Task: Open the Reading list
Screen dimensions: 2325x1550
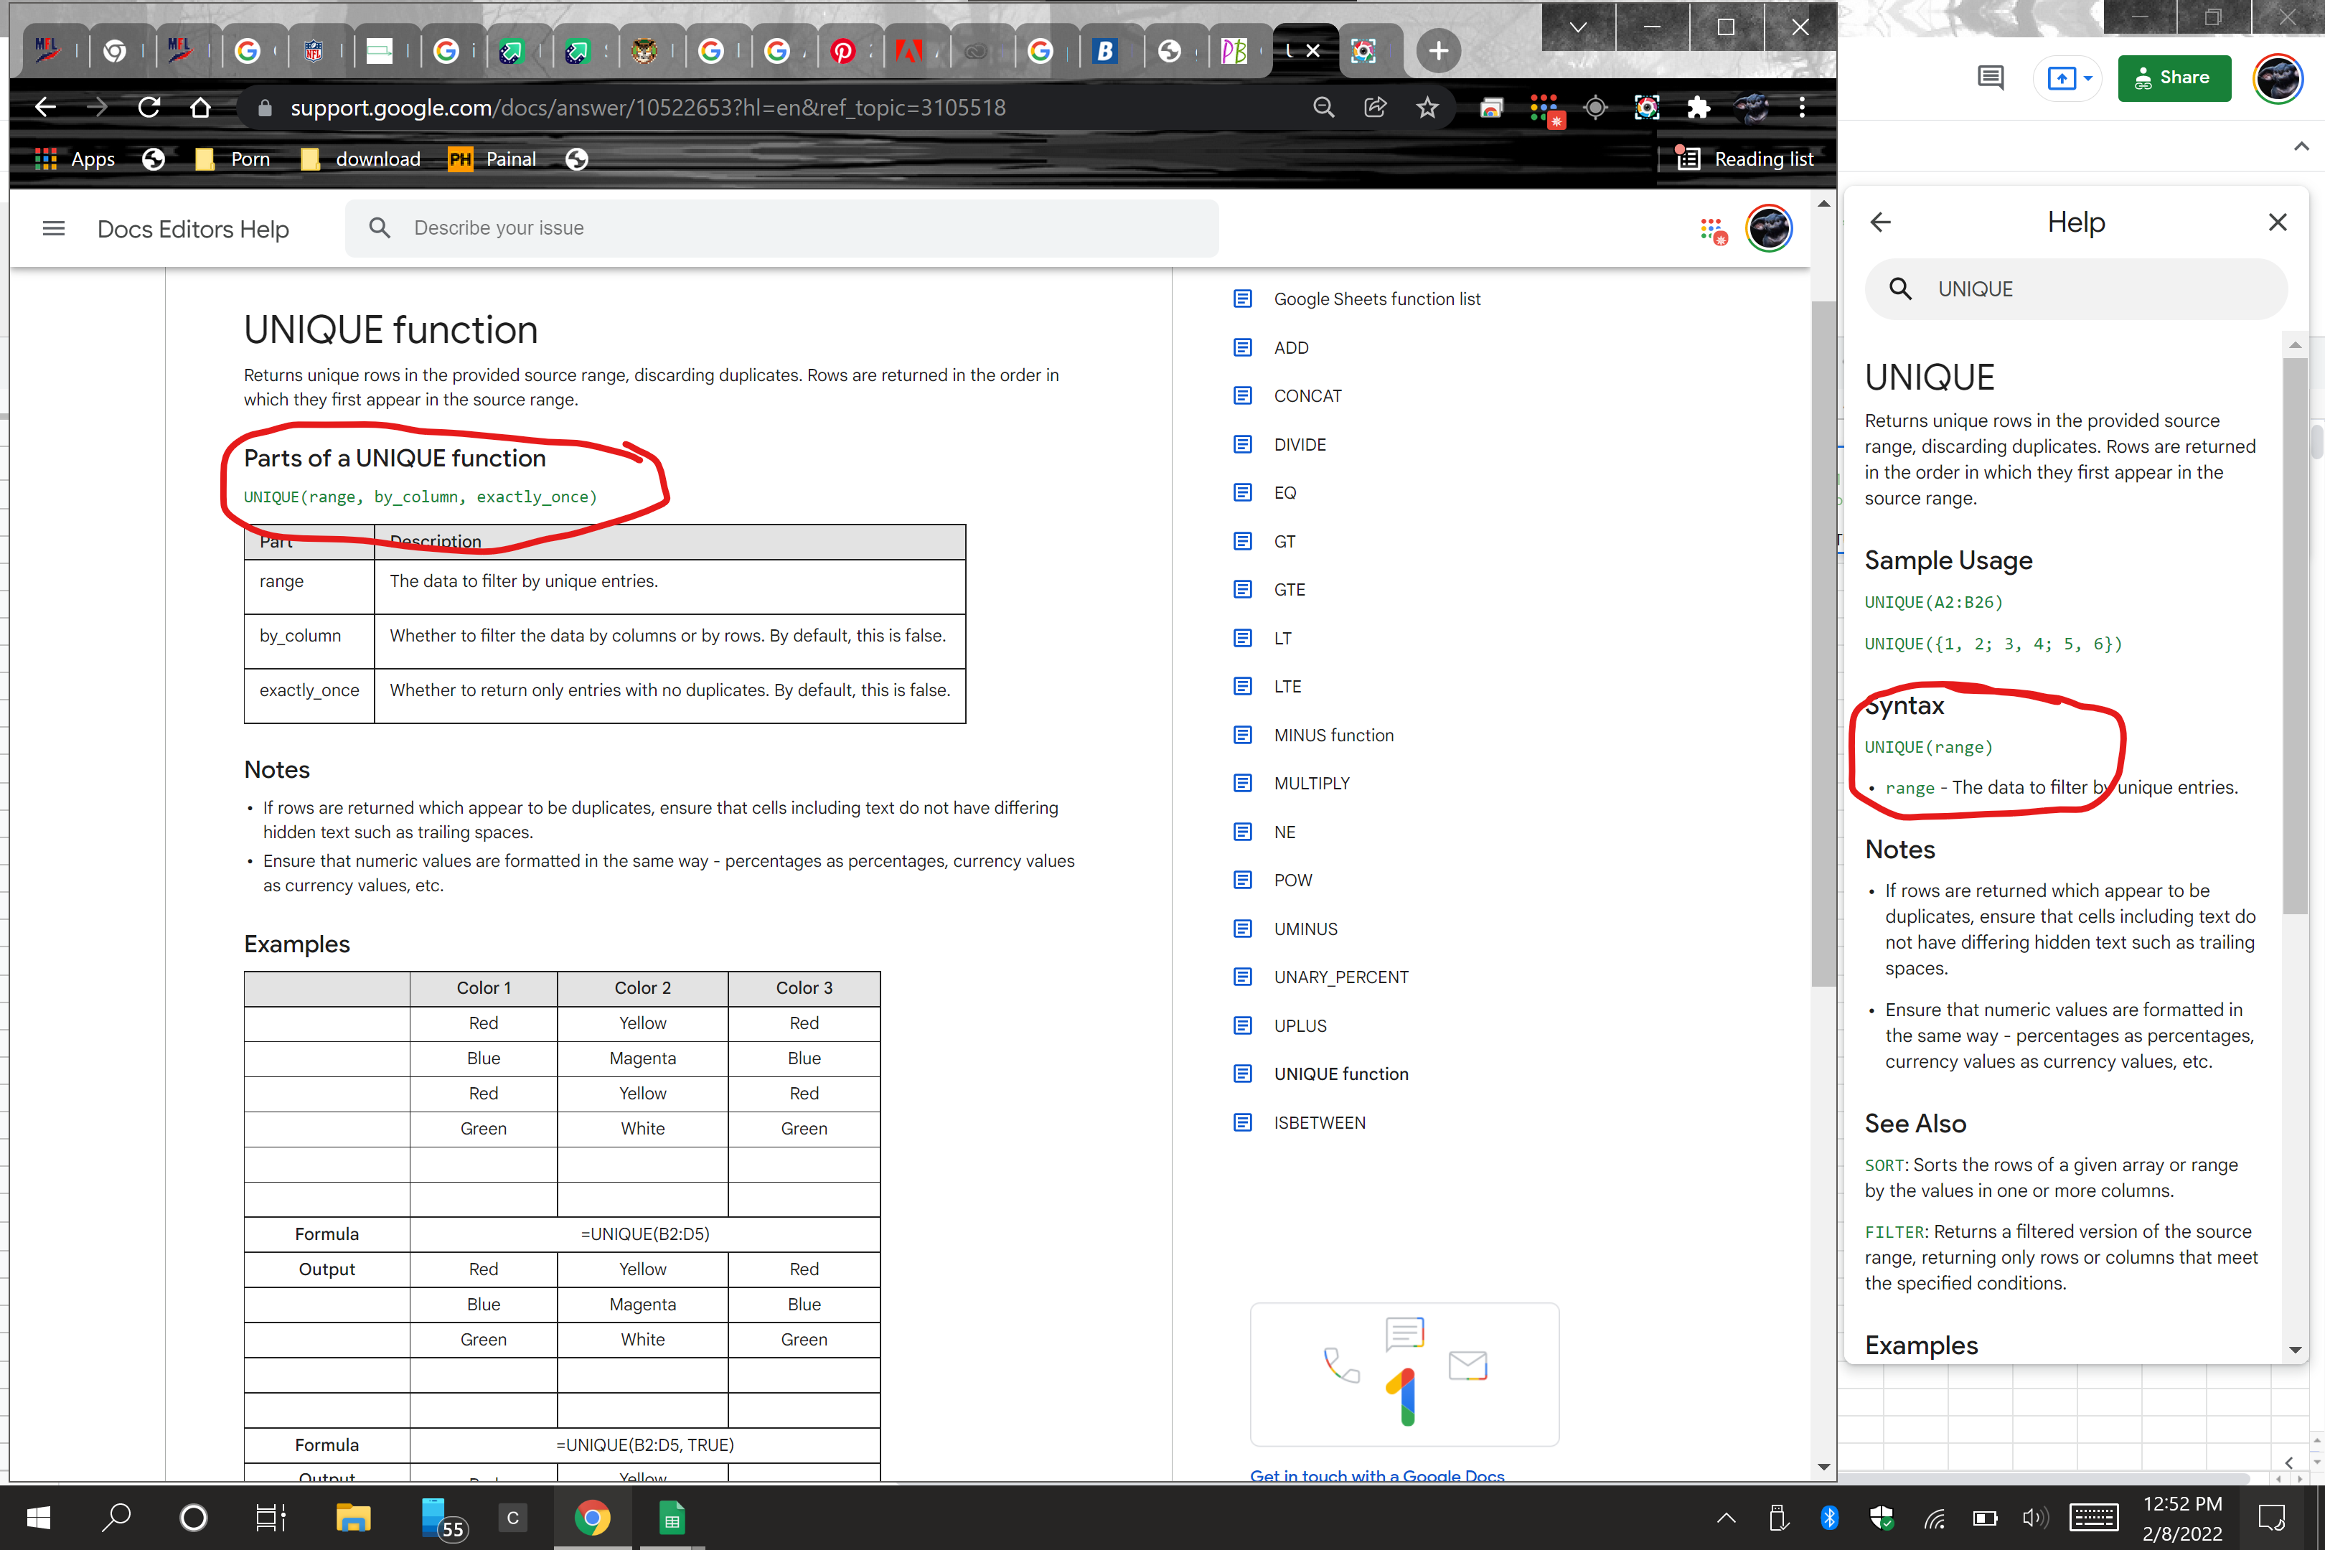Action: (x=1746, y=159)
